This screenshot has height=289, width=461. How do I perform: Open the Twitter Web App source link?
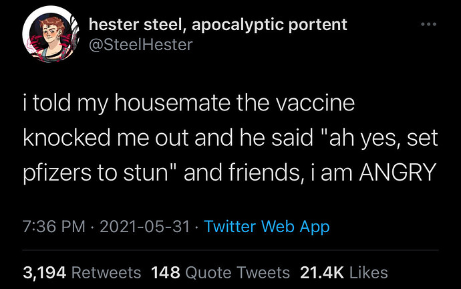coord(267,227)
